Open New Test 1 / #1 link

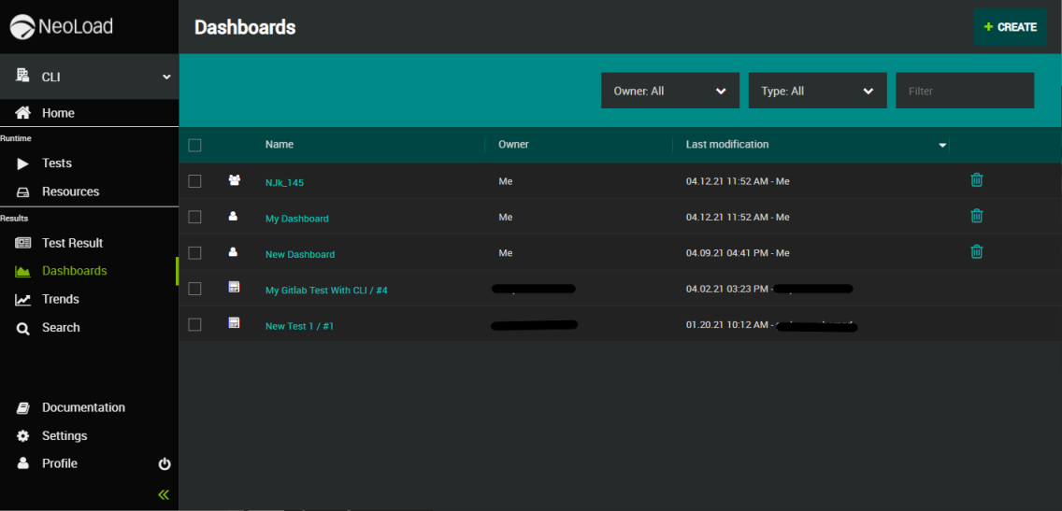coord(299,326)
